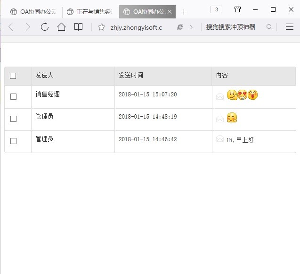The image size is (300, 274).
Task: Open the browser hamburger menu
Action: pos(290,27)
